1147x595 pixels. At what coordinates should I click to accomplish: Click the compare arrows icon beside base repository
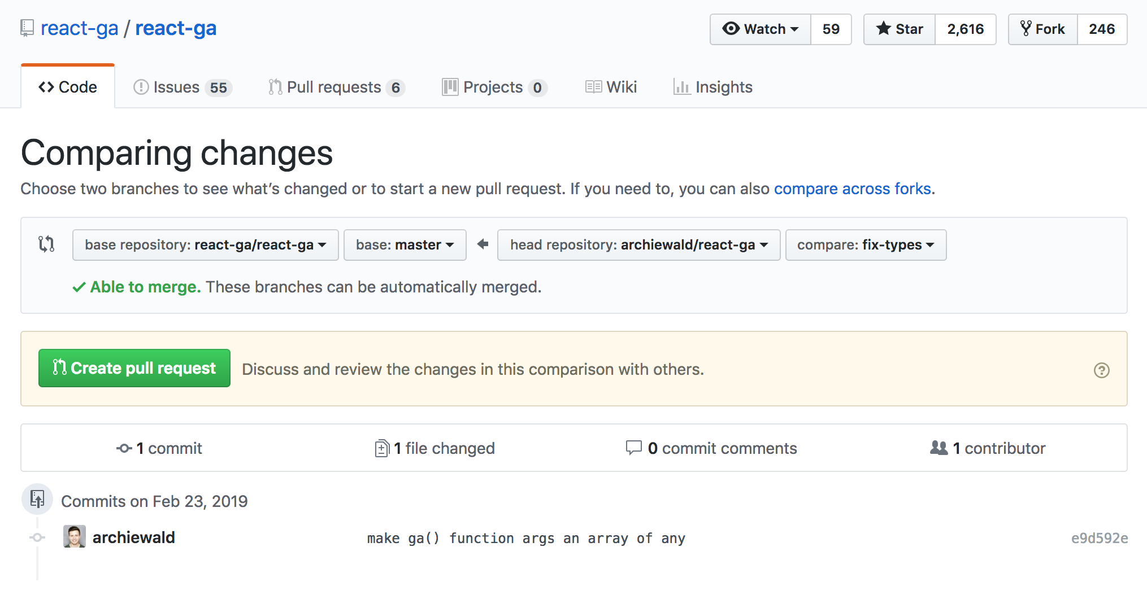(46, 244)
